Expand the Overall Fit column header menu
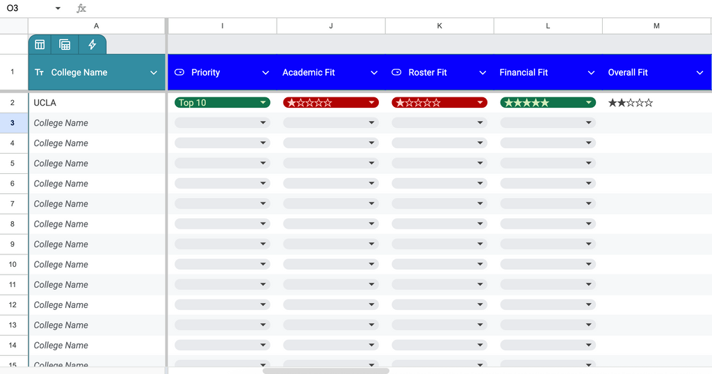 [699, 72]
